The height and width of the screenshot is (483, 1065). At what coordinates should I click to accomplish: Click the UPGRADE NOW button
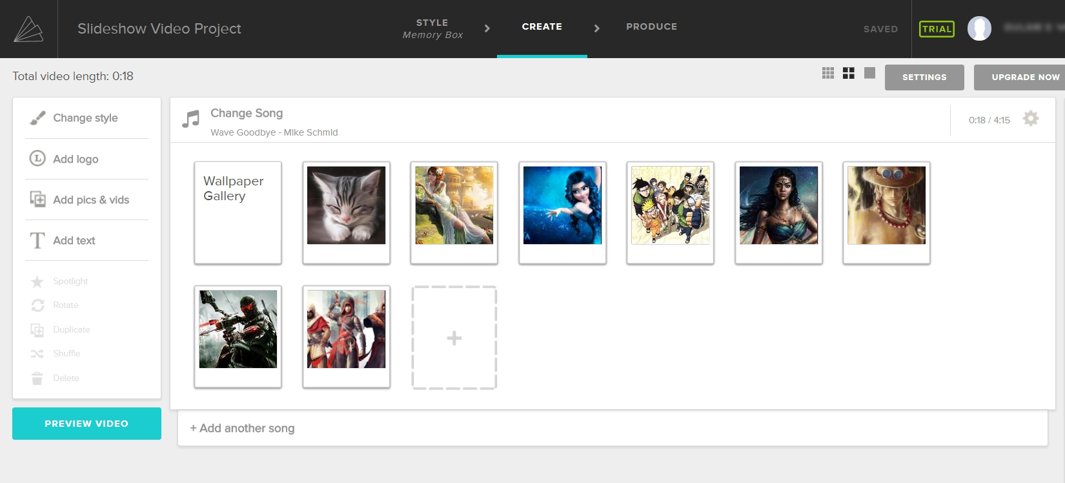[x=1019, y=77]
